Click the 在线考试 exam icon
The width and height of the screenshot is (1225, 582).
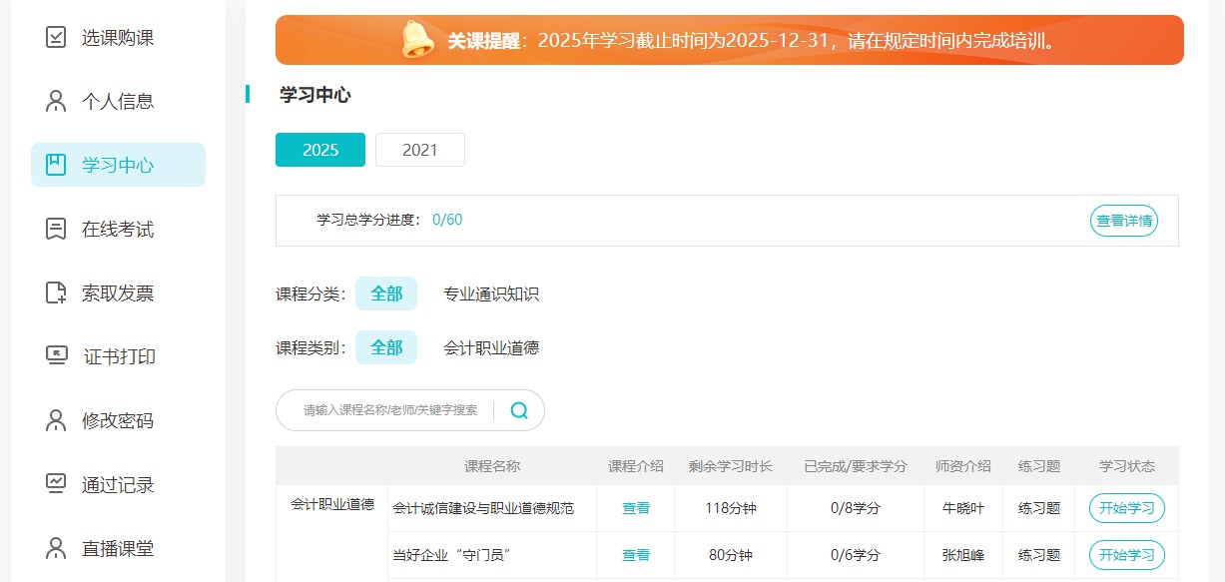click(x=55, y=229)
